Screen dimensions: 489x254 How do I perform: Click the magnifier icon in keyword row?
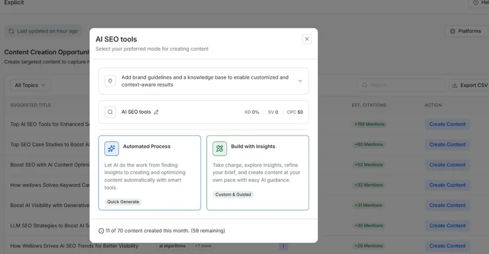110,112
